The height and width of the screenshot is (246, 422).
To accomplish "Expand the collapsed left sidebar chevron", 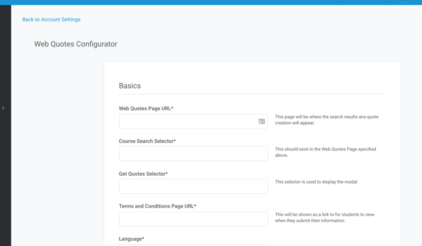I will 3,108.
